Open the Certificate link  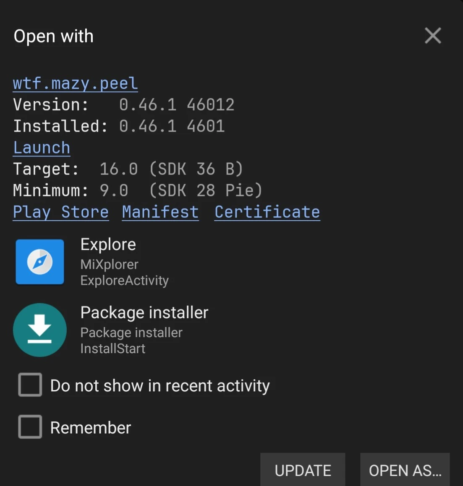[267, 212]
